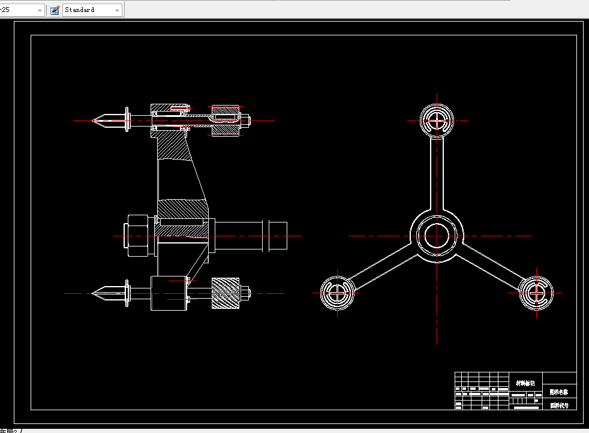Select the slotted ring at the lower-right arm end
Screen dimensions: 589x433
point(536,293)
